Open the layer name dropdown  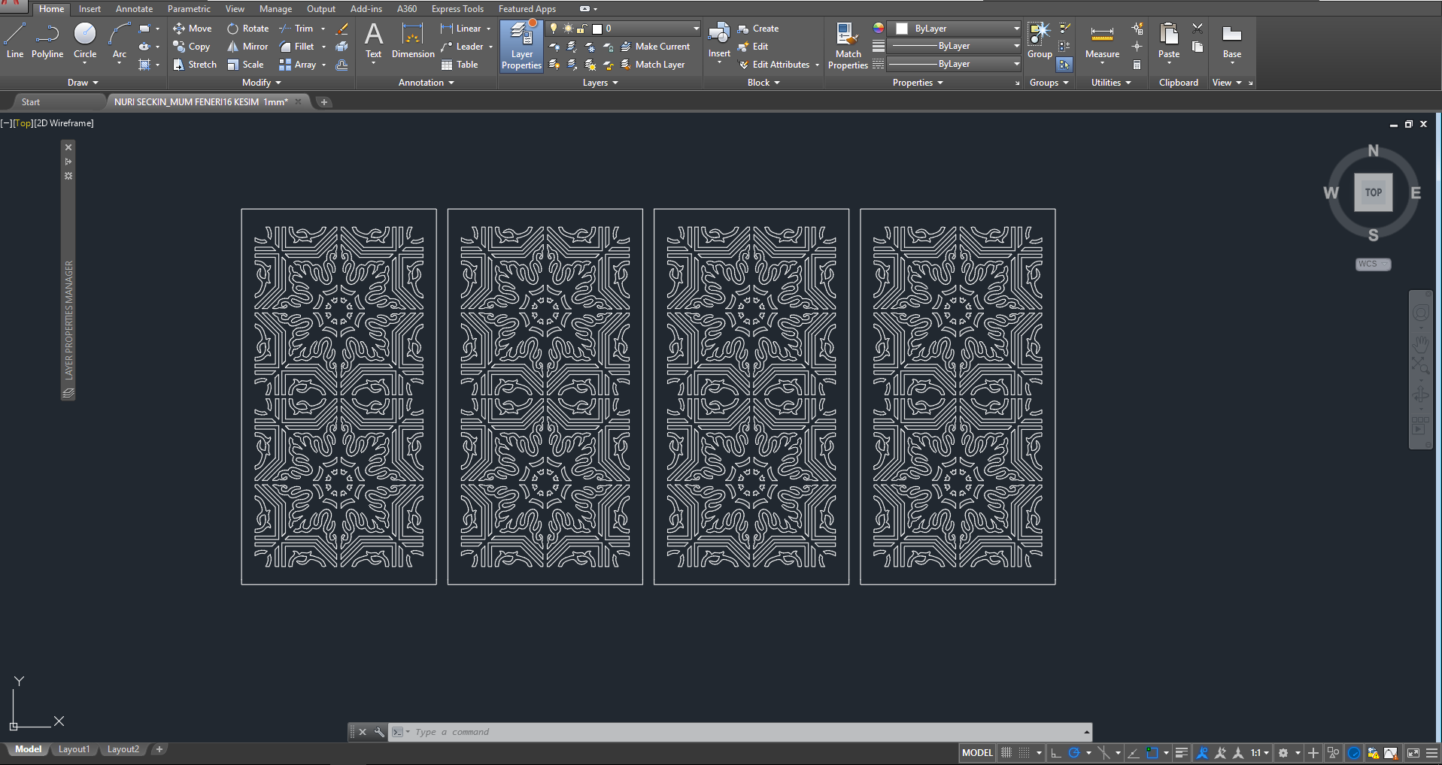(x=697, y=29)
